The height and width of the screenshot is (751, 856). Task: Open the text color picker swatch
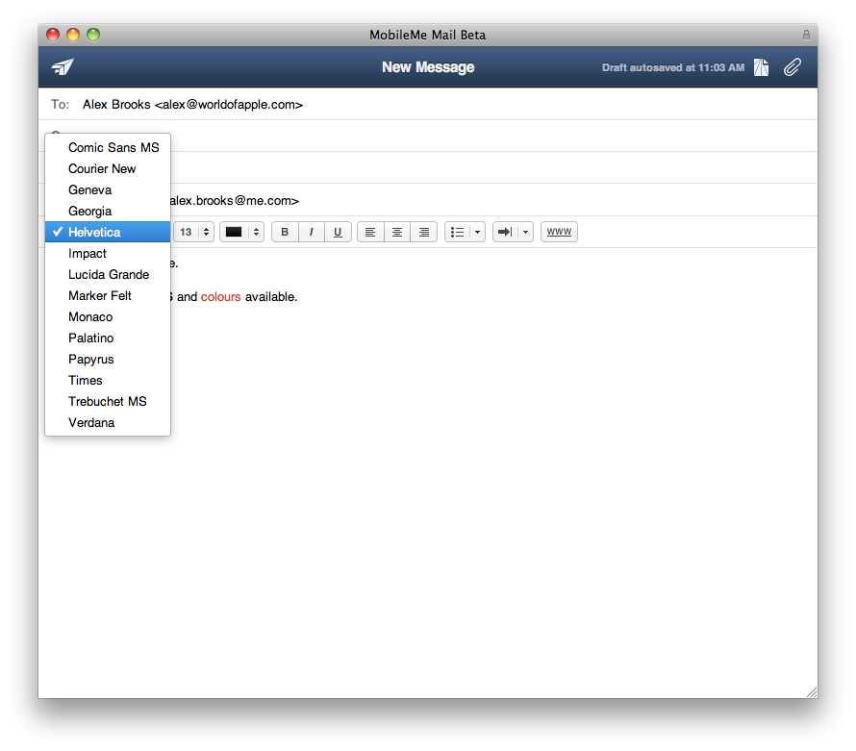pos(234,232)
